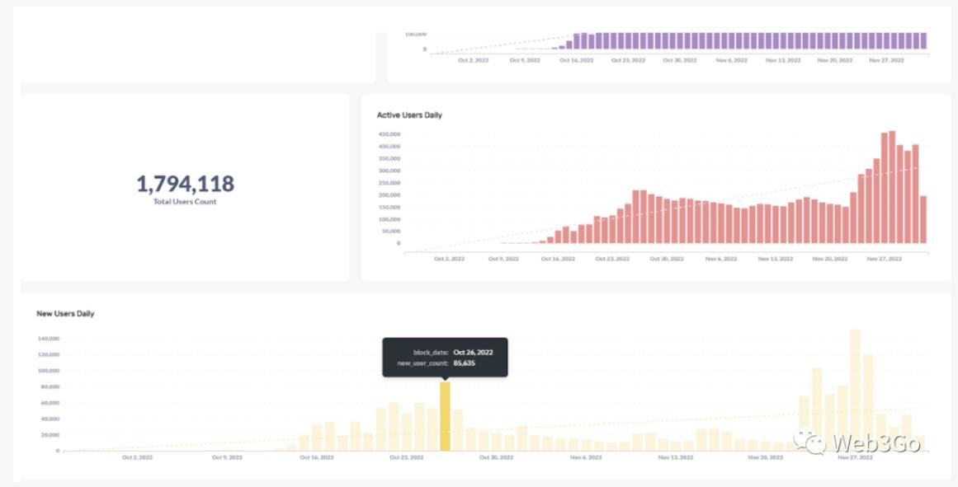Screen dimensions: 958x487
Task: Select the Total Users Count label
Action: point(185,202)
